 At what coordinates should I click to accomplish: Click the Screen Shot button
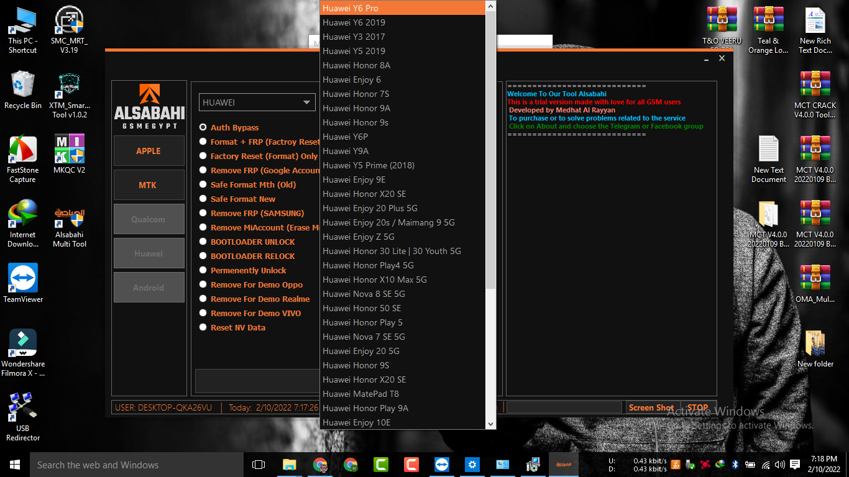[651, 407]
